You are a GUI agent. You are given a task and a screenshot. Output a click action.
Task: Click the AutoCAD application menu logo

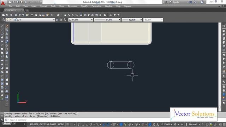pos(3,3)
